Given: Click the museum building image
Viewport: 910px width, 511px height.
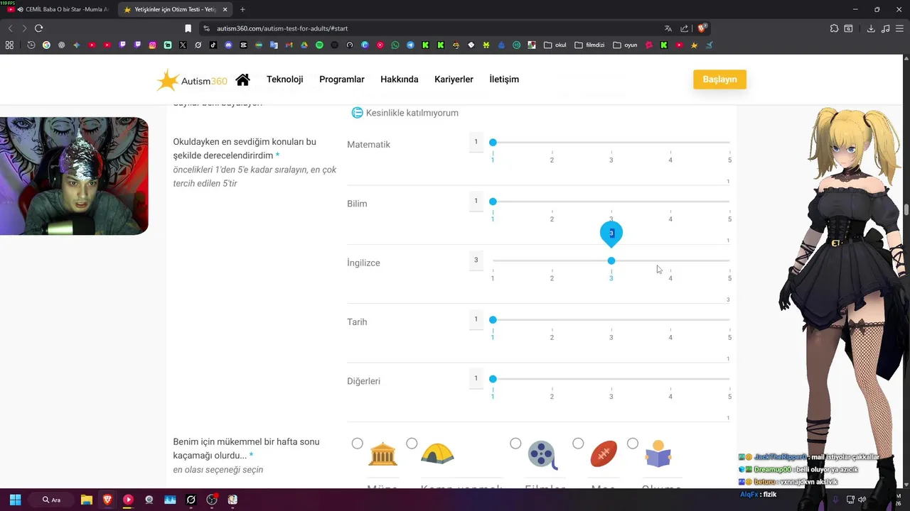Looking at the screenshot, I should pyautogui.click(x=383, y=454).
